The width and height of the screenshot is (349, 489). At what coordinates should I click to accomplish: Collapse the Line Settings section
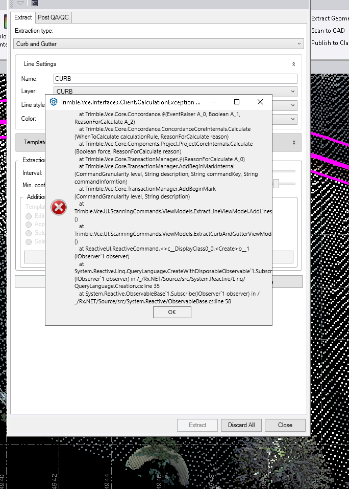click(x=293, y=64)
